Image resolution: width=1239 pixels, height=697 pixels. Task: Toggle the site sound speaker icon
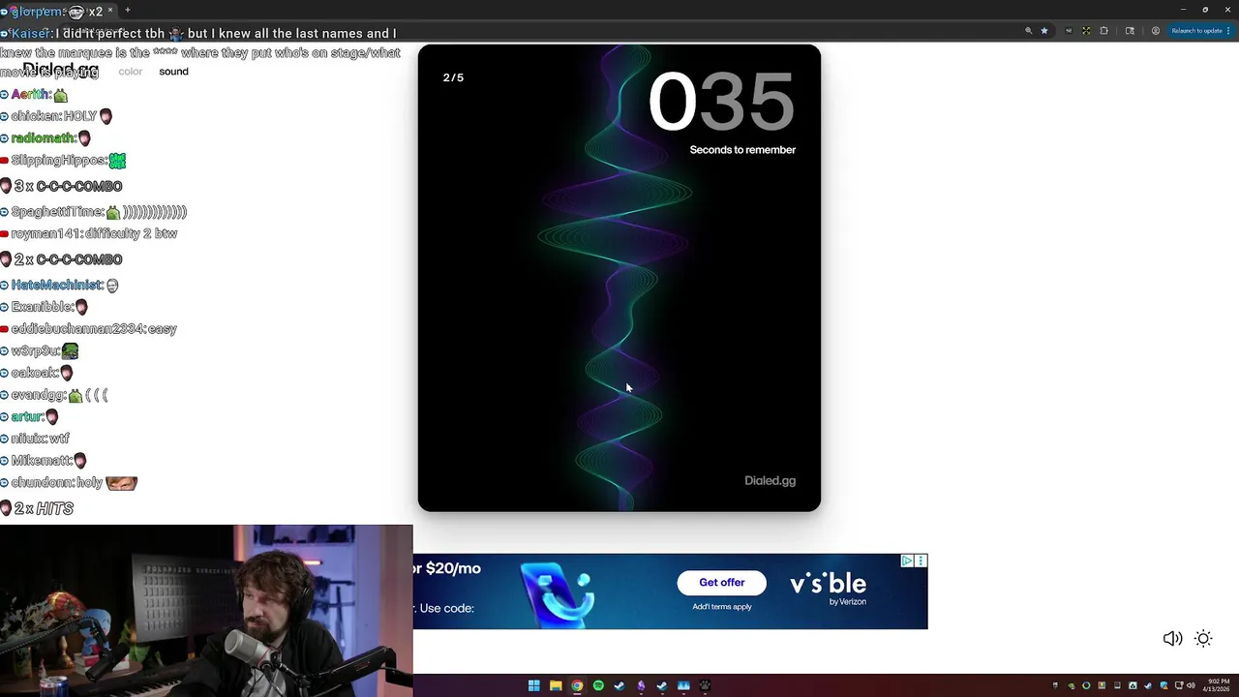[1172, 638]
